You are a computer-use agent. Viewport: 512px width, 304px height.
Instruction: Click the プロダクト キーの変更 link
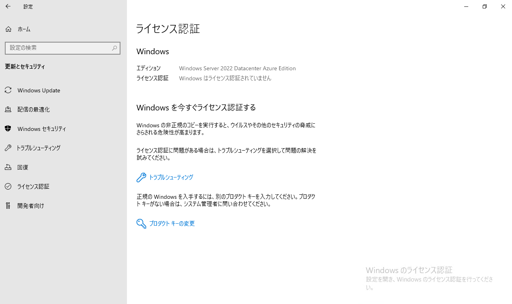click(172, 224)
